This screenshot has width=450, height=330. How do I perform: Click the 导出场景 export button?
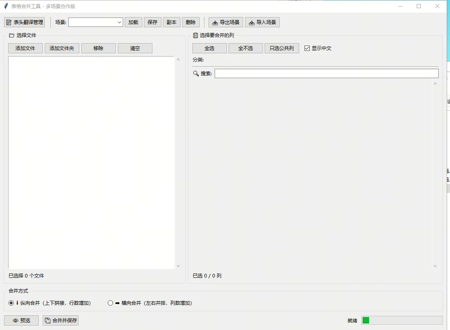coord(226,22)
